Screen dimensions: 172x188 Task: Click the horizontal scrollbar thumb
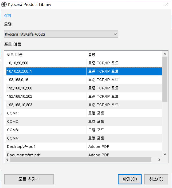click(81, 160)
